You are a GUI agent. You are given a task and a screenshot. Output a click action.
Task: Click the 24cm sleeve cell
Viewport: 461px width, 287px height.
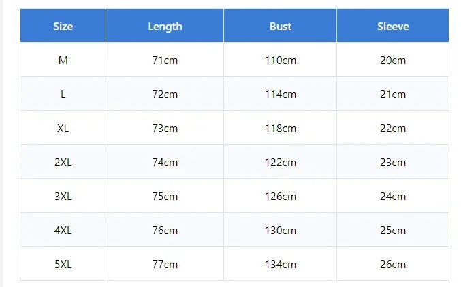tap(393, 196)
